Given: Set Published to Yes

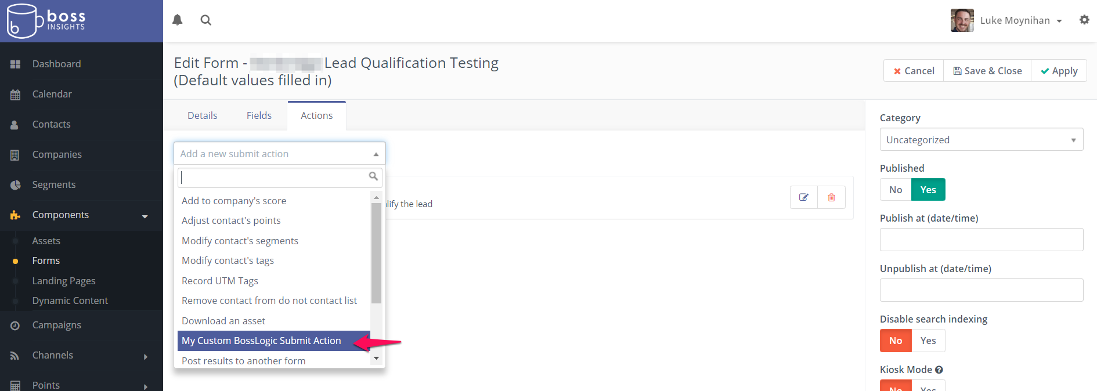Looking at the screenshot, I should tap(928, 190).
